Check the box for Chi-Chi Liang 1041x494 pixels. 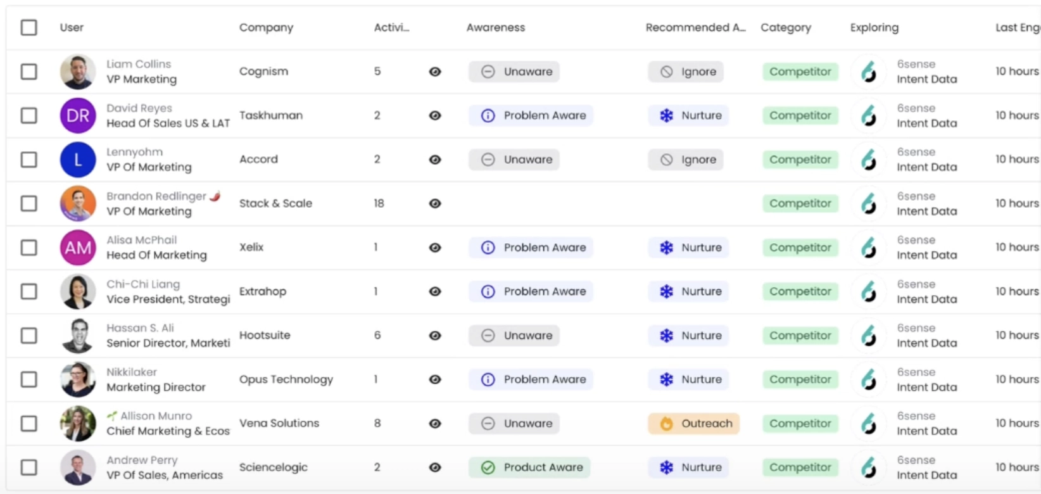point(29,291)
